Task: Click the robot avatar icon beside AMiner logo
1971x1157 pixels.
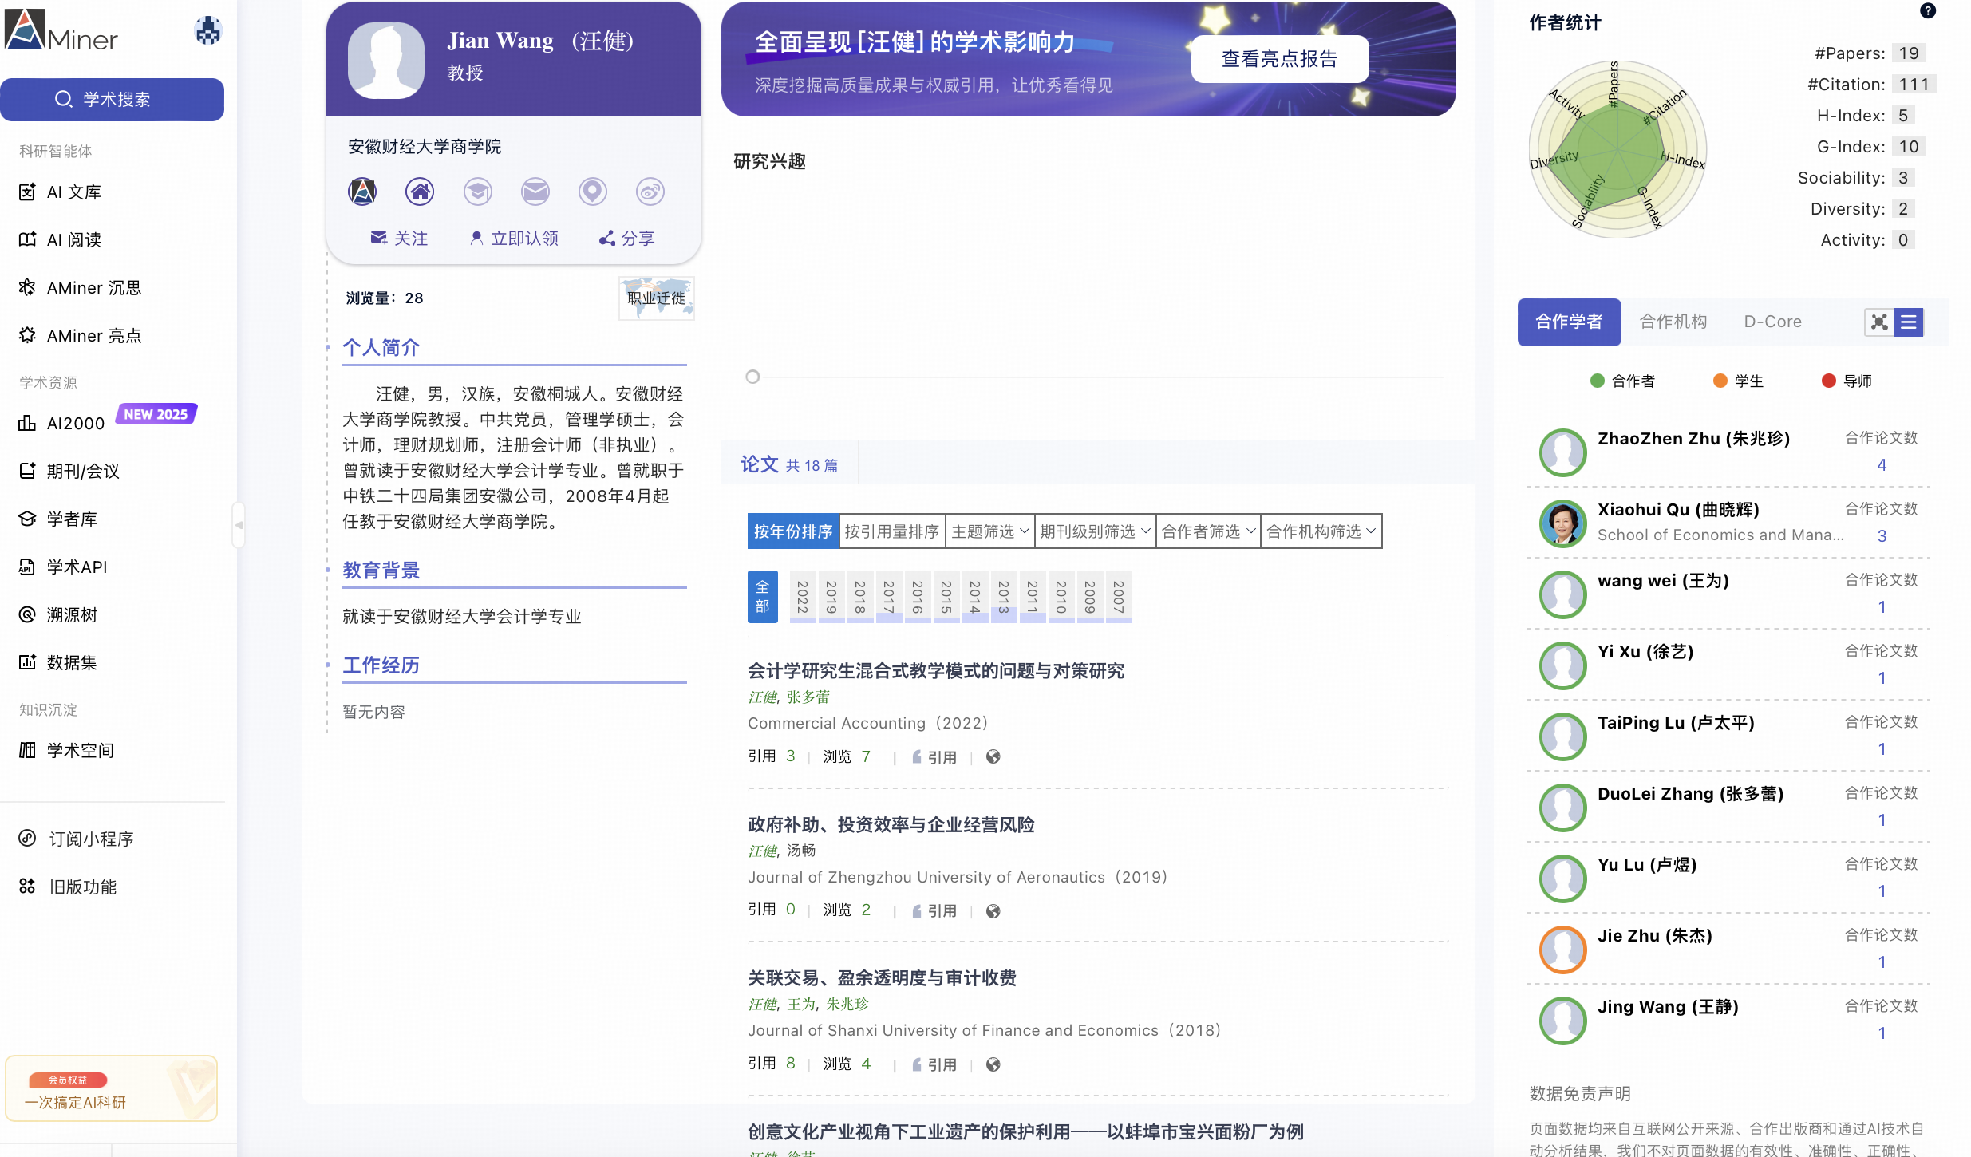Action: tap(207, 31)
